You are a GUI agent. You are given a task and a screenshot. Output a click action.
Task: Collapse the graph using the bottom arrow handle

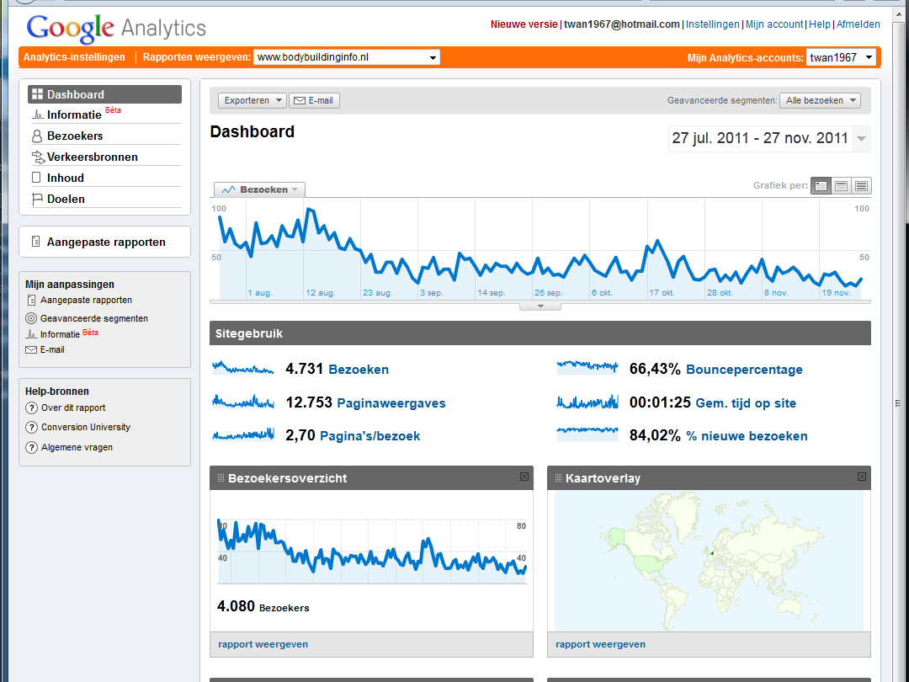[540, 306]
